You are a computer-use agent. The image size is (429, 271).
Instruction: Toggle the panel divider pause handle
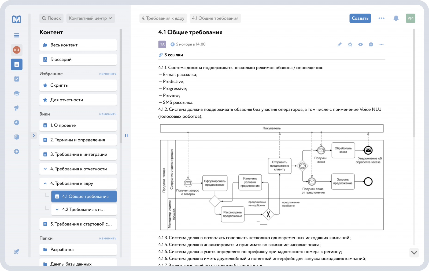126,135
